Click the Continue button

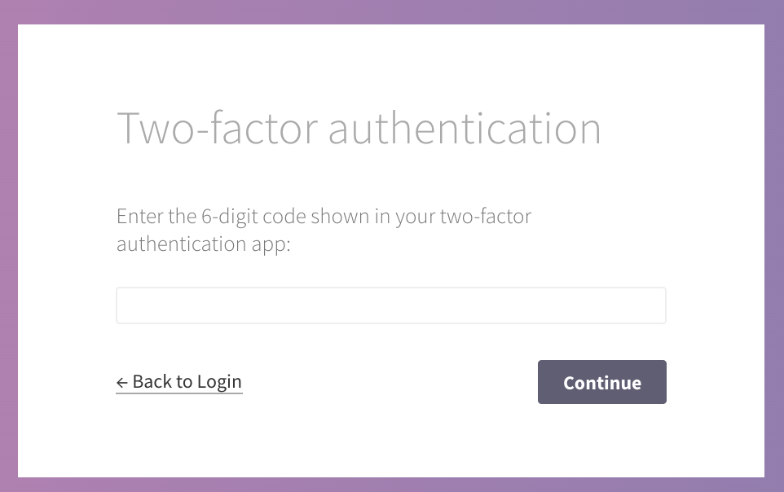pos(602,382)
